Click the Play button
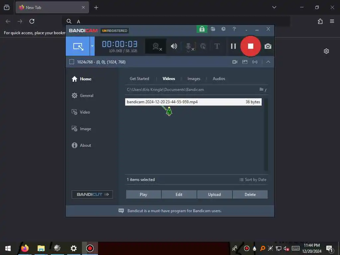340x255 pixels. click(x=143, y=195)
